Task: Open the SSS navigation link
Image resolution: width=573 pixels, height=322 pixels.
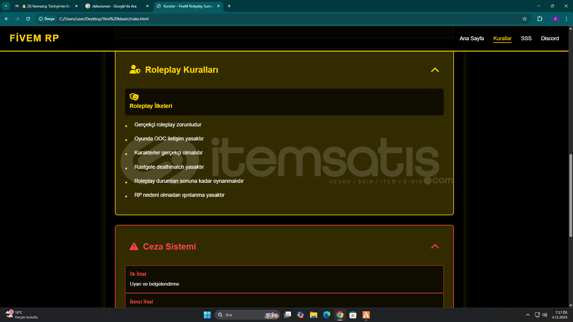Action: 526,38
